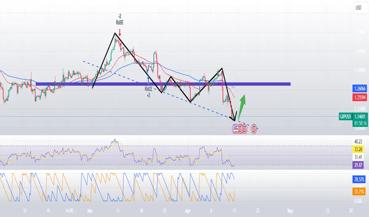Select the orange 35.71% oscillator label

click(359, 192)
